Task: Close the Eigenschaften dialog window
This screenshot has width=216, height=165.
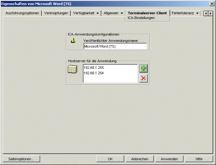Action: tap(212, 4)
